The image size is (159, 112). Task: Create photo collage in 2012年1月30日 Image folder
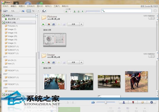(x=49, y=62)
